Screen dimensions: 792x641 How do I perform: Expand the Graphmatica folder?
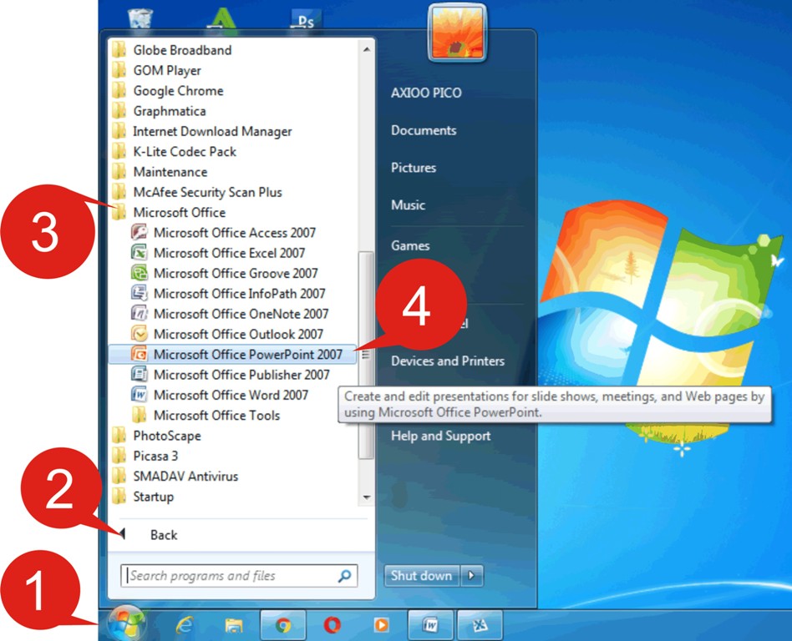coord(159,111)
